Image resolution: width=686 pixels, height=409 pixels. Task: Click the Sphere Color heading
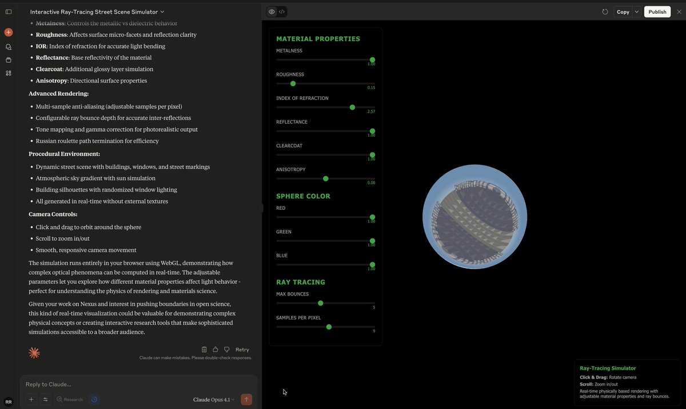click(303, 196)
